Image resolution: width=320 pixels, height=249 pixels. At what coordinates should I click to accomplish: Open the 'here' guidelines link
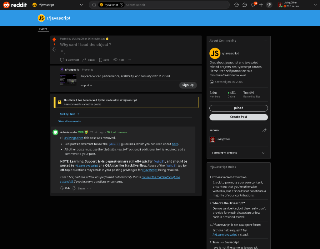tap(175, 144)
